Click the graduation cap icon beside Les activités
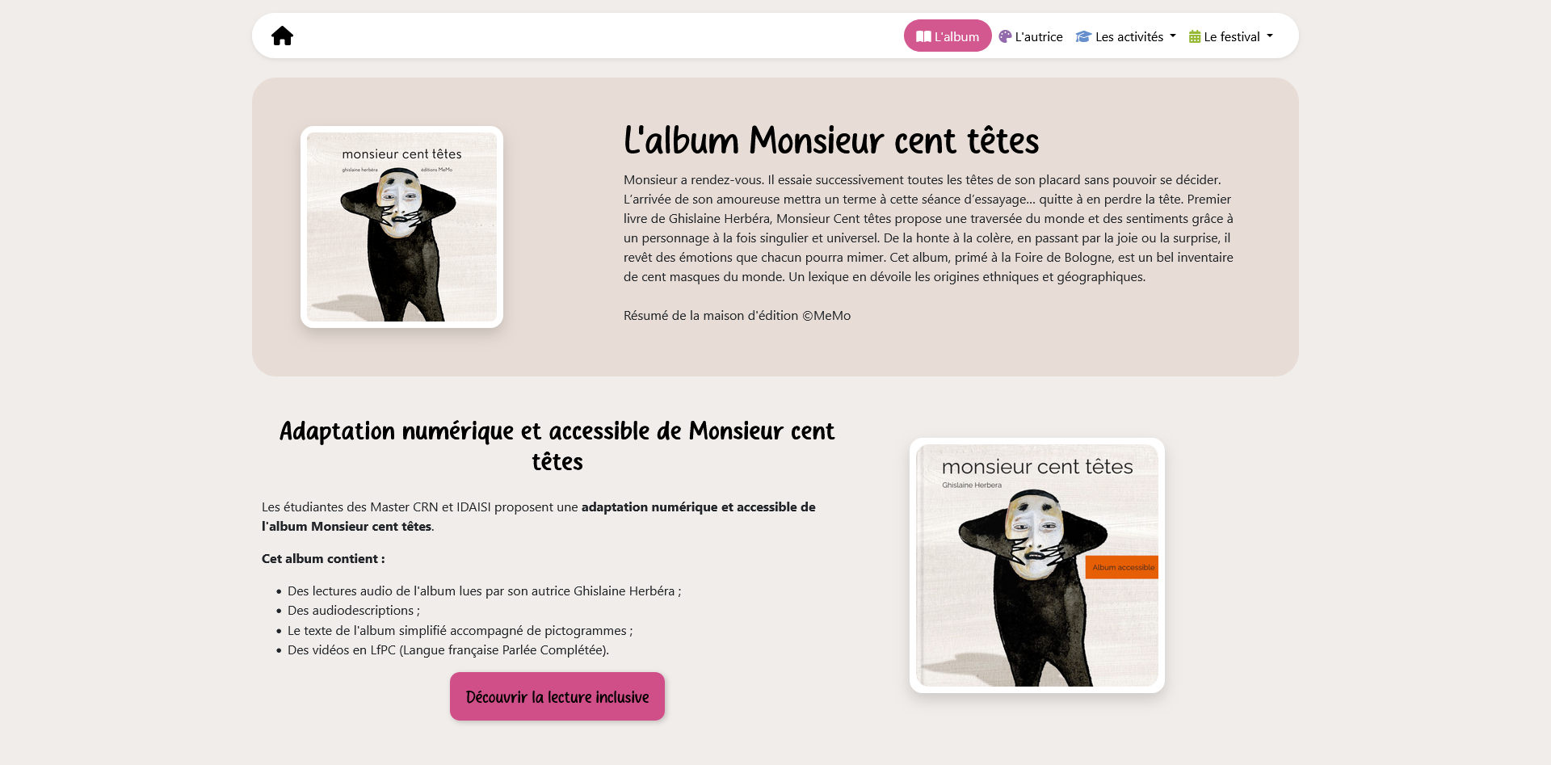This screenshot has height=765, width=1551. [1083, 36]
